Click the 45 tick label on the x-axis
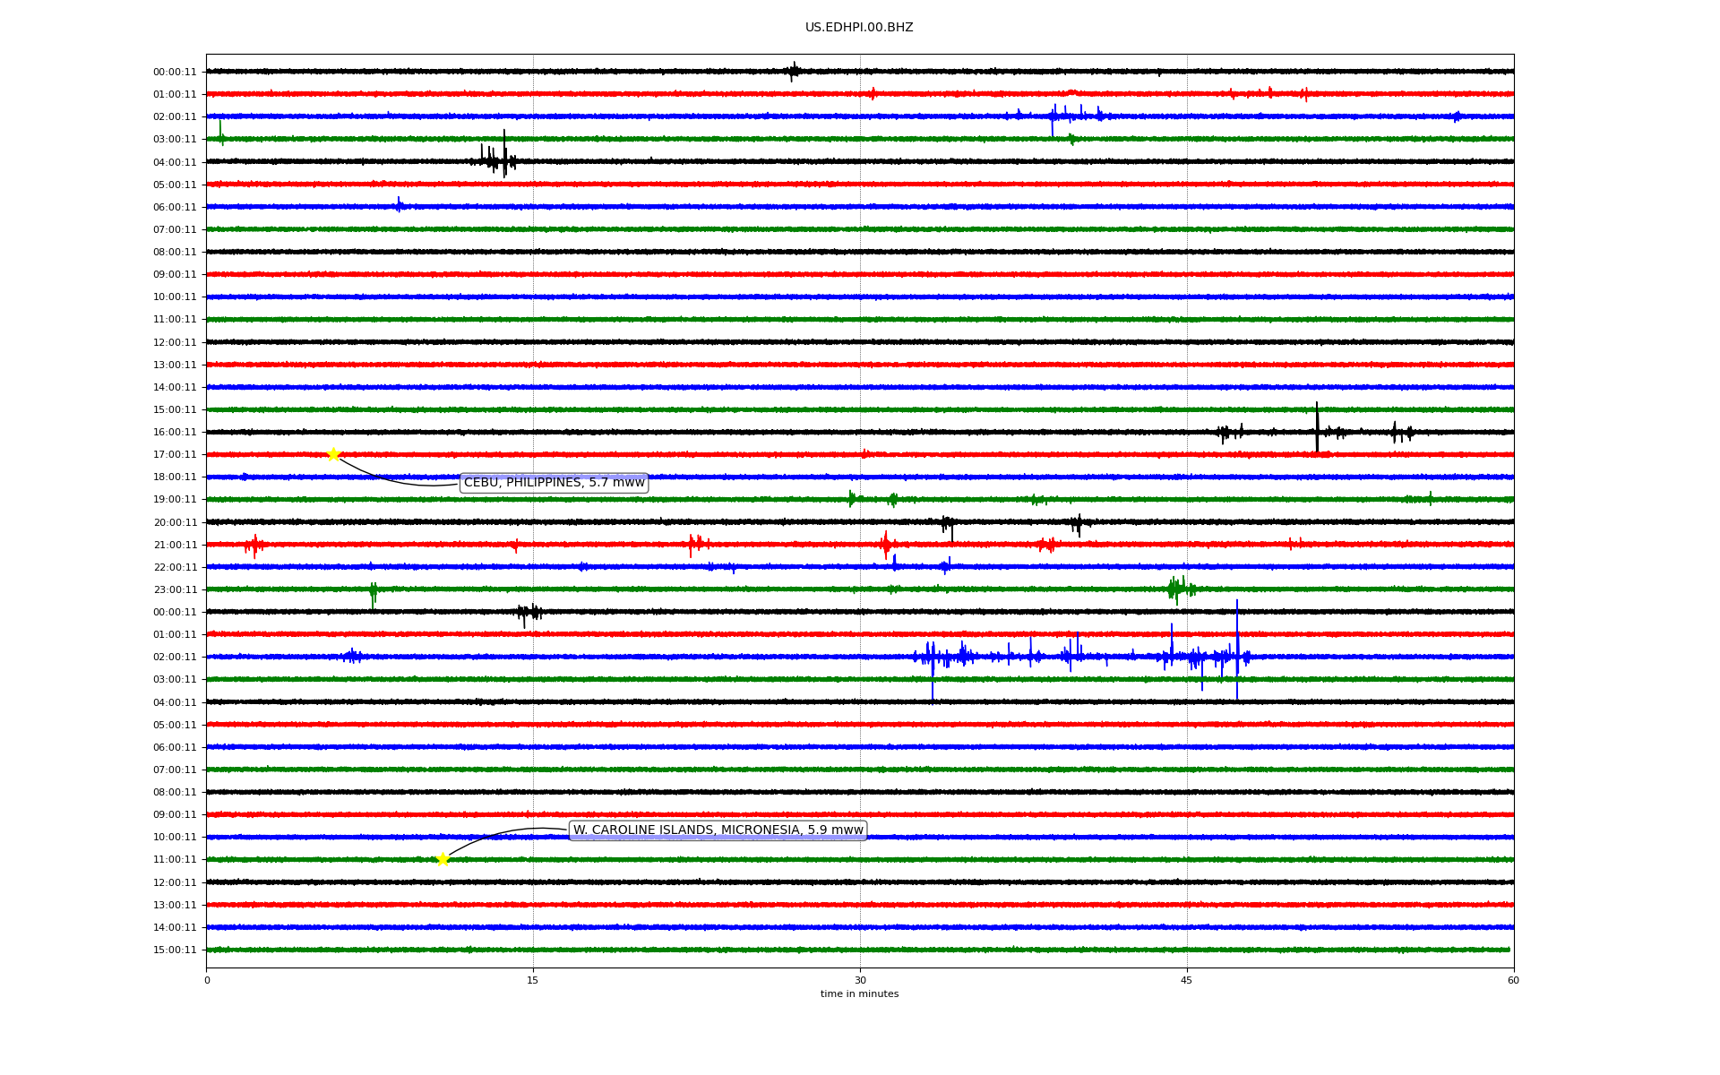1720x1075 pixels. pos(1186,980)
